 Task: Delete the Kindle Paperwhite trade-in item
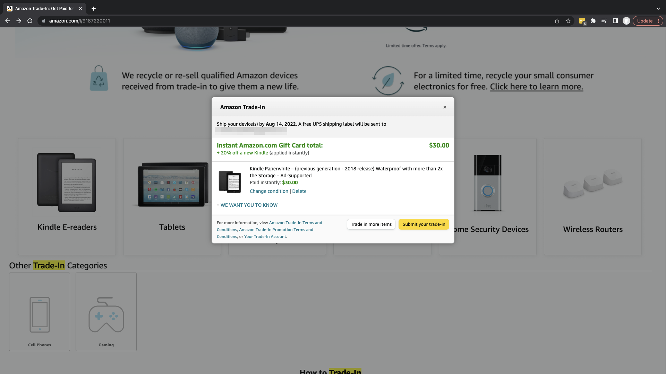[x=300, y=192]
